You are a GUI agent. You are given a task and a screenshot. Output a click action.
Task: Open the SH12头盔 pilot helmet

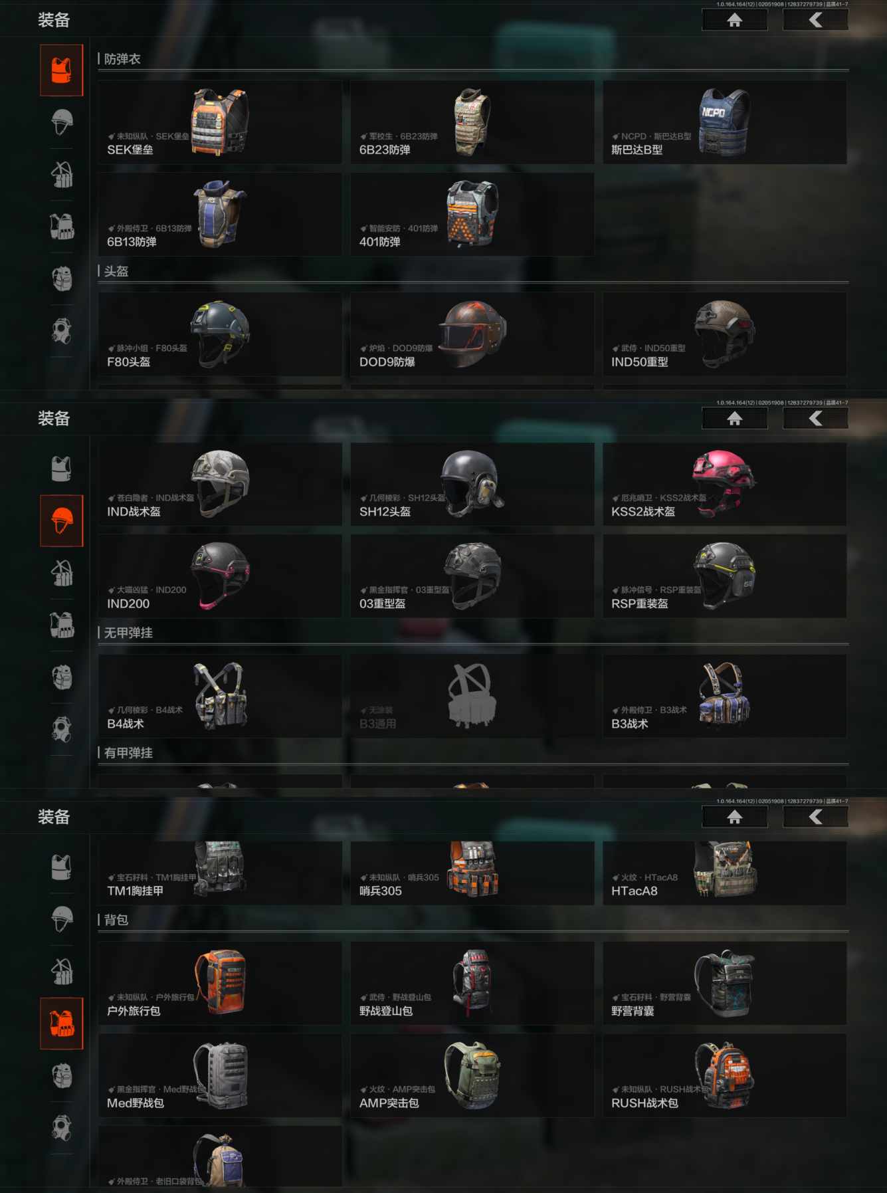[x=472, y=485]
